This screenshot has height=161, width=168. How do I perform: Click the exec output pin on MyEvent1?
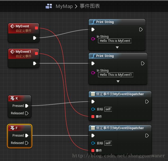(x=35, y=63)
